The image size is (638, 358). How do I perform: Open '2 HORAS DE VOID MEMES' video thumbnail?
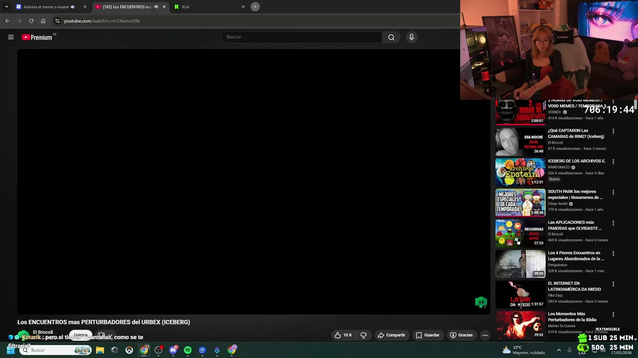520,112
